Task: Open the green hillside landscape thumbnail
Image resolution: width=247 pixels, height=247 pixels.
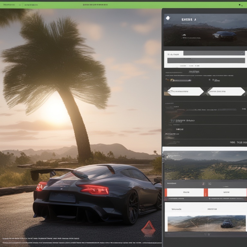Action: point(205,165)
